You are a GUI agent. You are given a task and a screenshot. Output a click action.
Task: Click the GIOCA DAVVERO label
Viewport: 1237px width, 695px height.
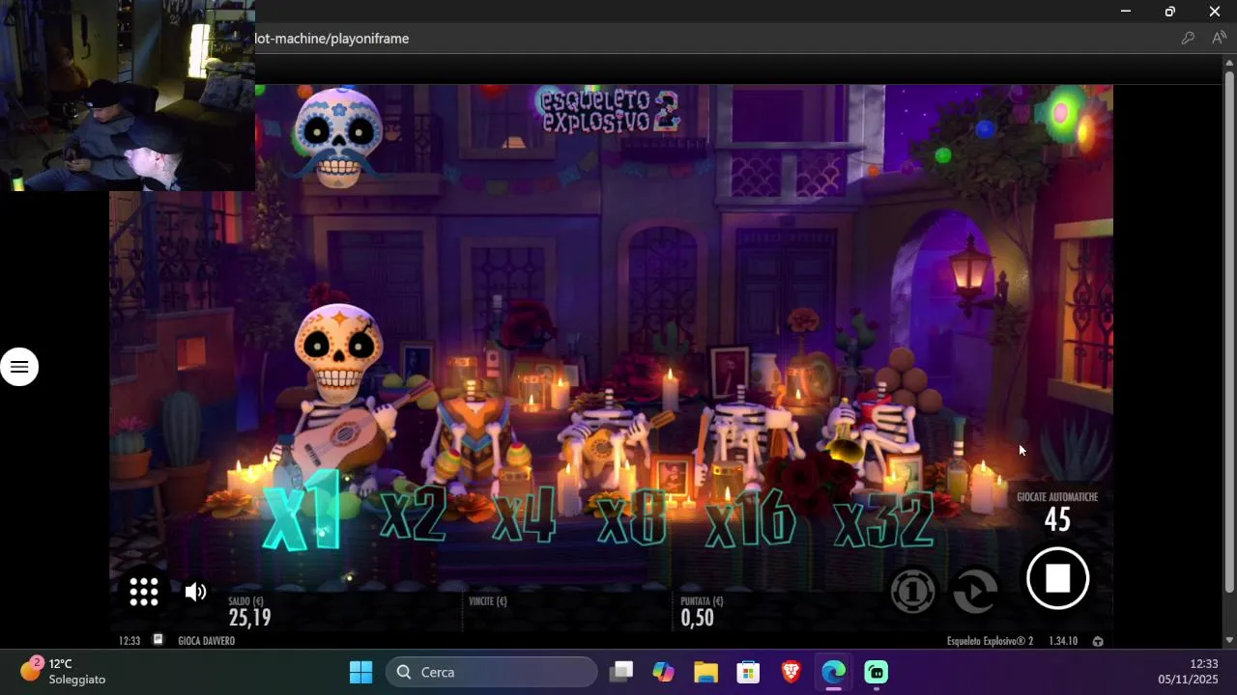tap(207, 641)
